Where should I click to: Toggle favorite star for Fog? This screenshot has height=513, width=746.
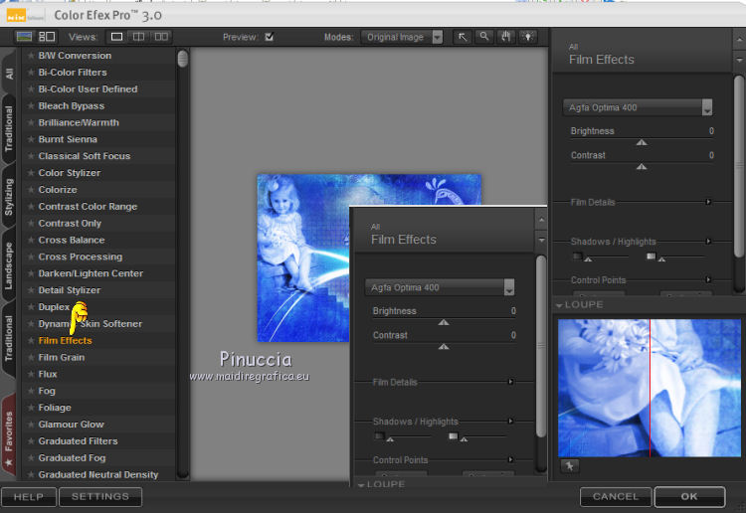point(31,391)
